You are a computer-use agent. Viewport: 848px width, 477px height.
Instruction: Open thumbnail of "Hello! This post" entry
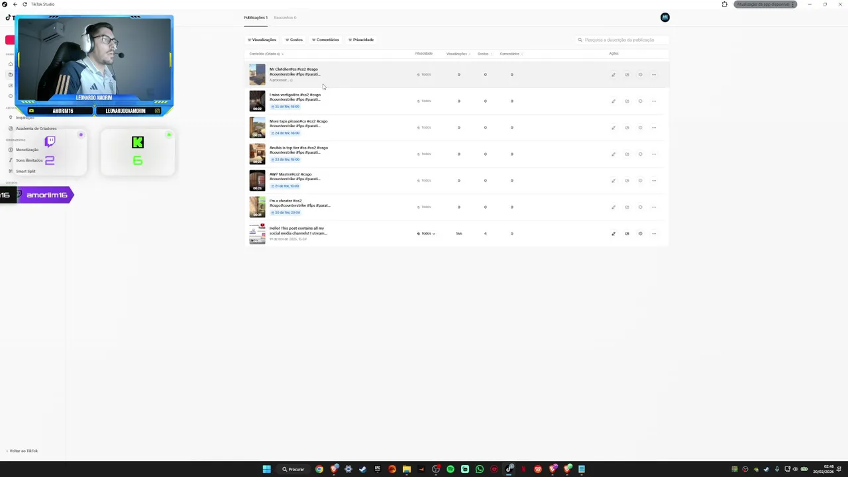[257, 234]
